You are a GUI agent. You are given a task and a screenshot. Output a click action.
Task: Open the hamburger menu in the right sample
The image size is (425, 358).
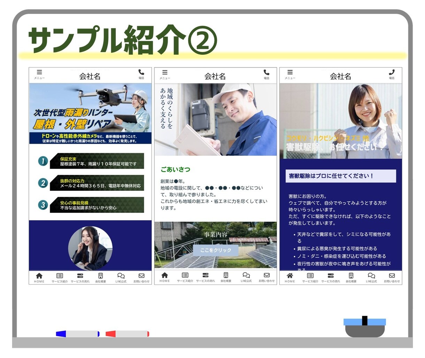(290, 74)
